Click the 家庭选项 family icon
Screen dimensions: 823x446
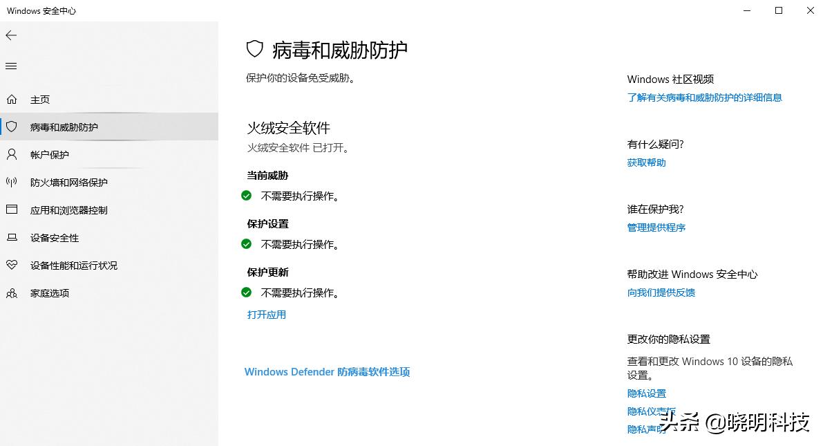coord(12,292)
